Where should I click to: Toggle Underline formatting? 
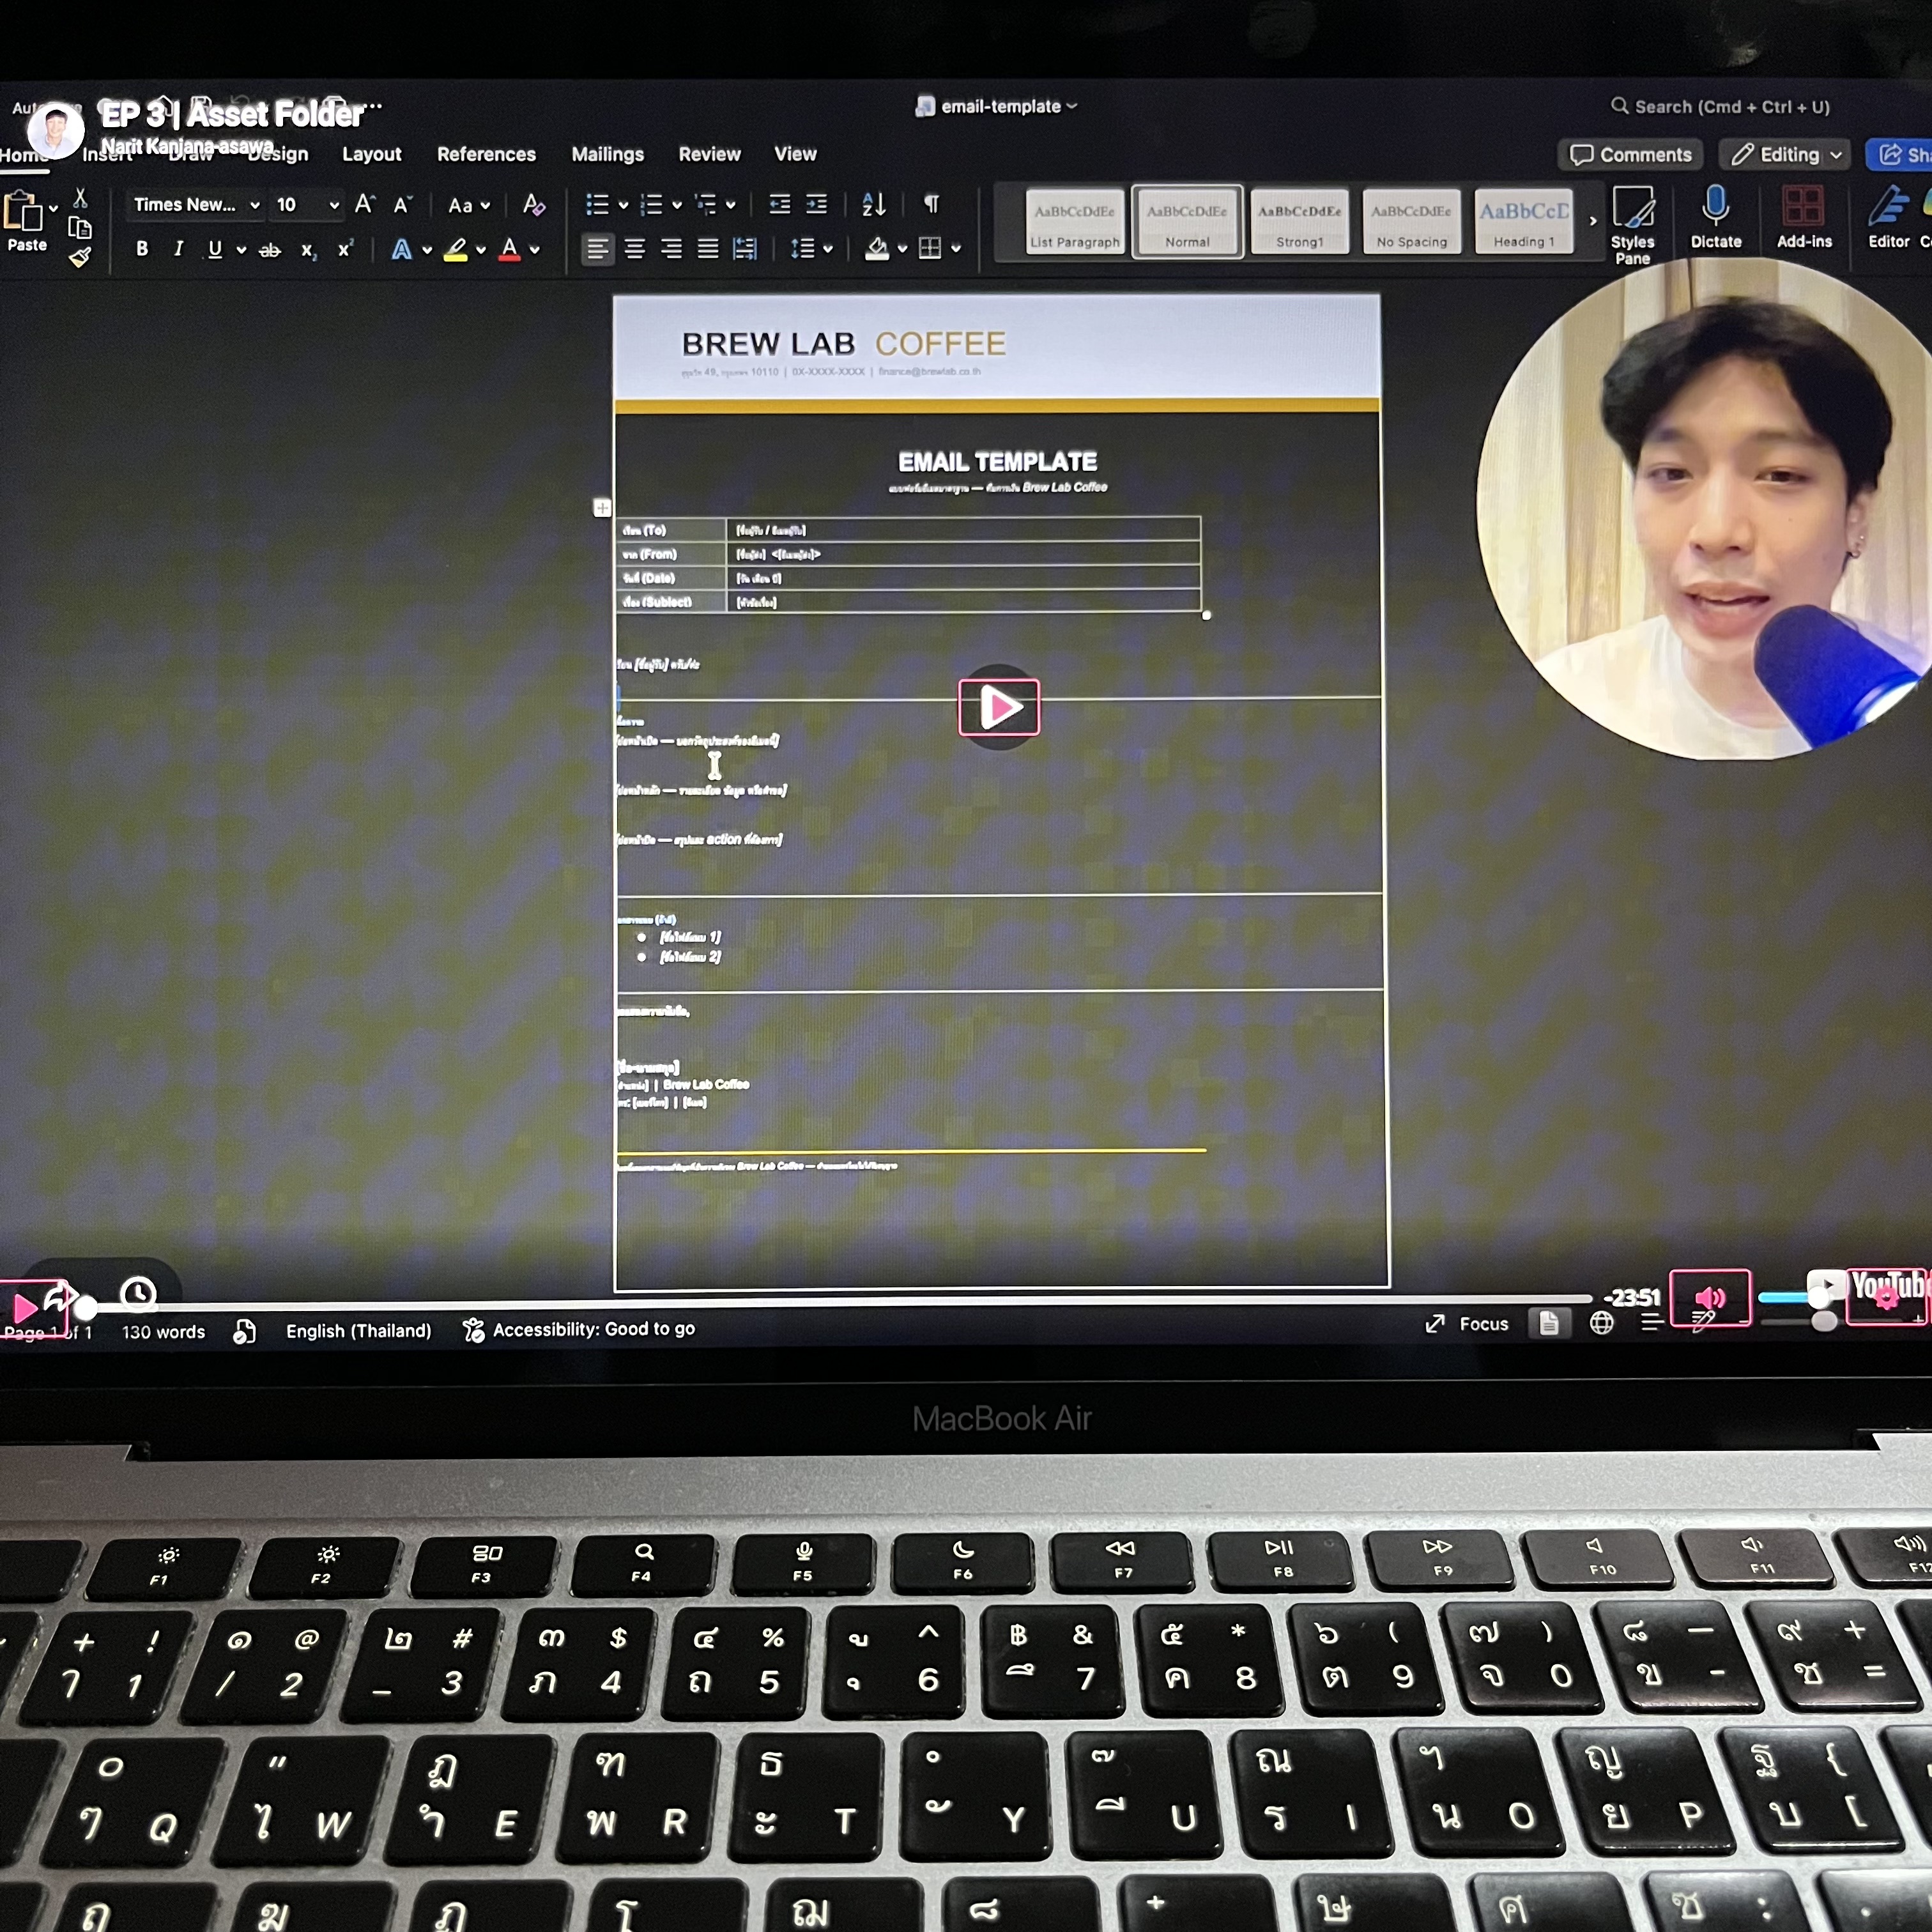(214, 249)
